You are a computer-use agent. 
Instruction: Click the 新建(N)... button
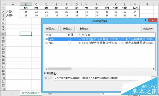[x=51, y=29]
